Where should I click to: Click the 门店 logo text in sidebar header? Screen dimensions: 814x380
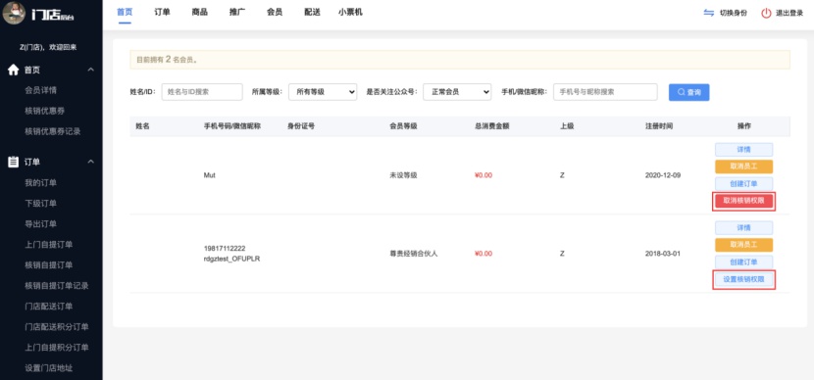tap(52, 16)
